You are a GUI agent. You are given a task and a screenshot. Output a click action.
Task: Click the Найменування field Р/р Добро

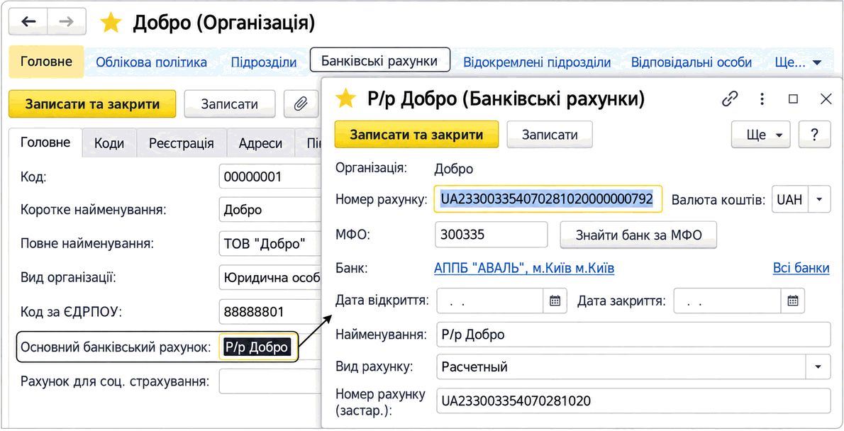633,335
